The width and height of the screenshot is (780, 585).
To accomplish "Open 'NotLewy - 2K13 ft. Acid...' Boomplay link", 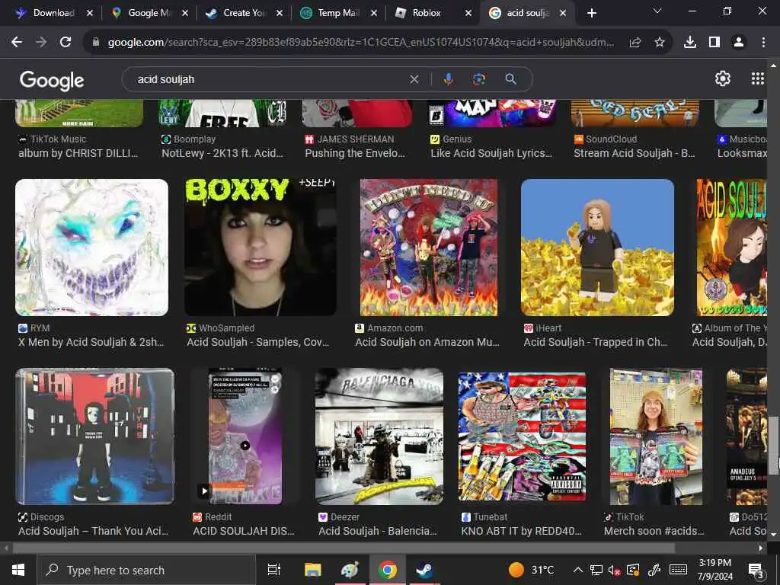I will click(222, 153).
